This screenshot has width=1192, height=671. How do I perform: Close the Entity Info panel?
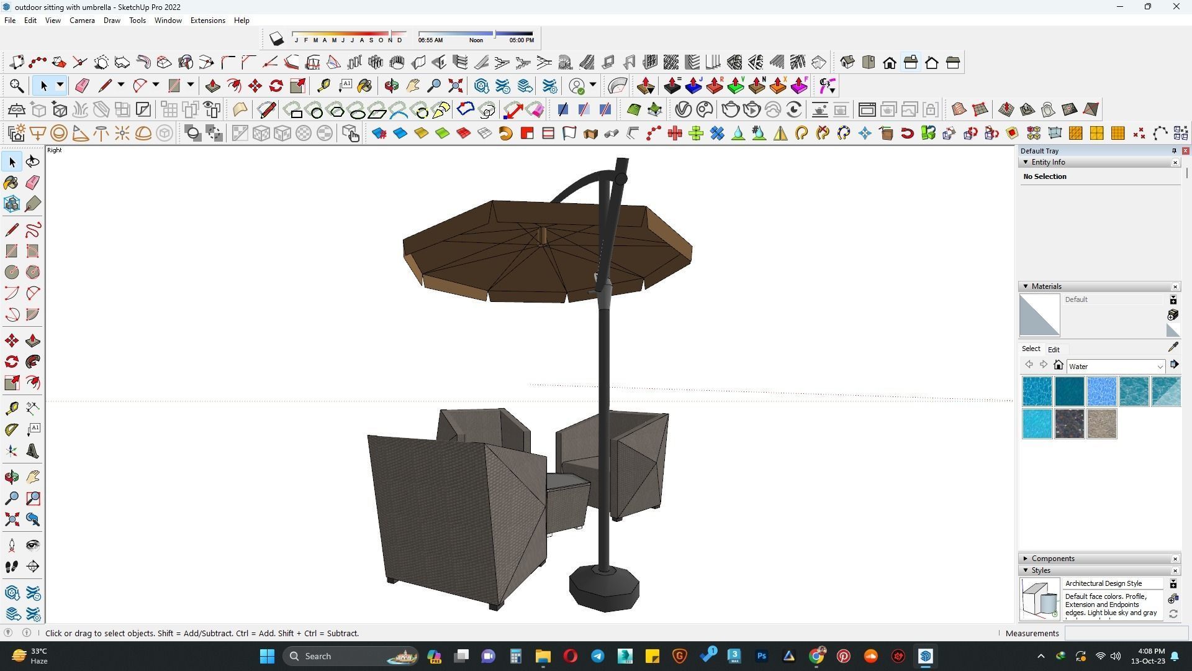coord(1175,163)
